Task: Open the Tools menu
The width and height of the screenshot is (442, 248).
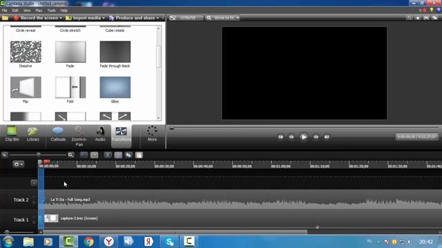Action: pyautogui.click(x=51, y=10)
